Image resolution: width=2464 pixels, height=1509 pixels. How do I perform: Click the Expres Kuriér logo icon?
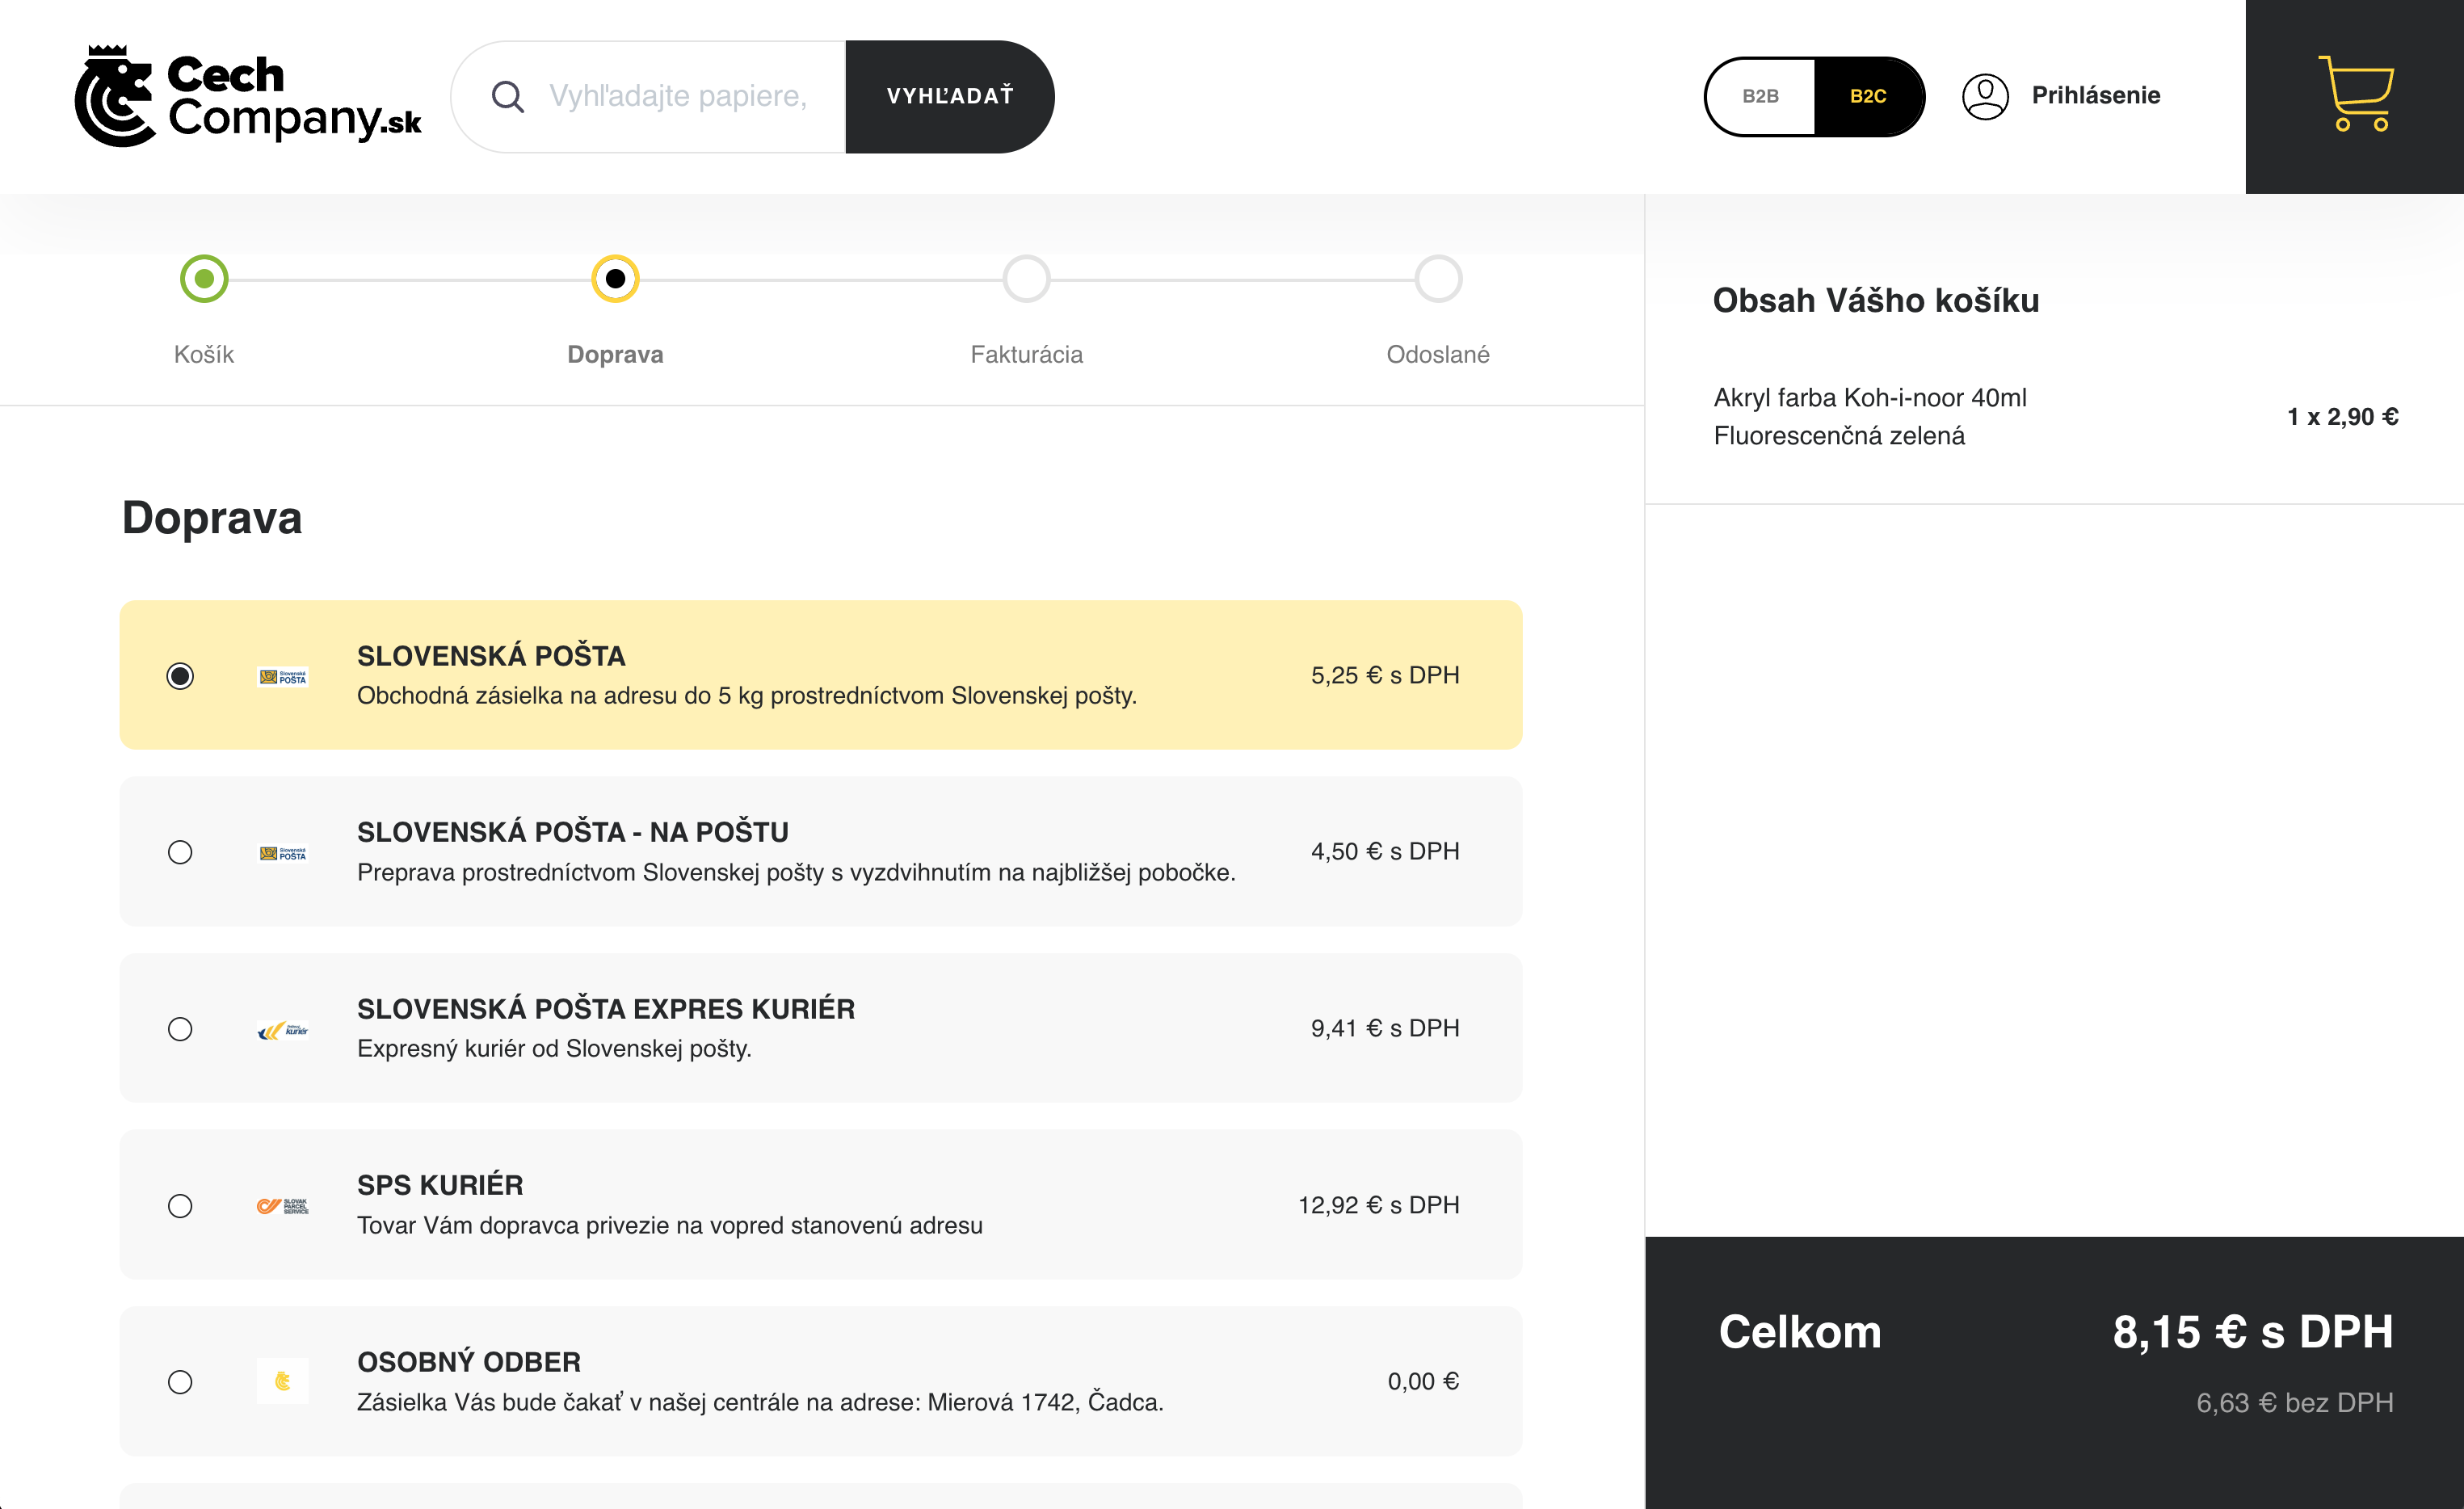click(283, 1030)
